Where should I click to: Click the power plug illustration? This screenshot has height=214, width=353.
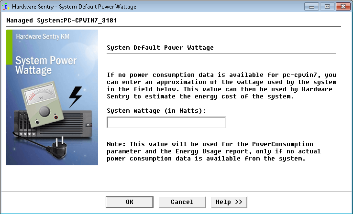click(60, 145)
